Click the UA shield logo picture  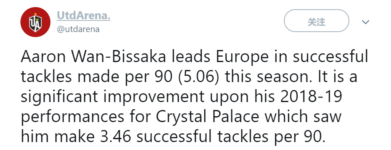[x=35, y=22]
